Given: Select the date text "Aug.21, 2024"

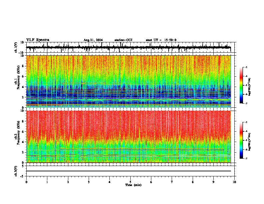Looking at the screenshot, I should [x=93, y=40].
